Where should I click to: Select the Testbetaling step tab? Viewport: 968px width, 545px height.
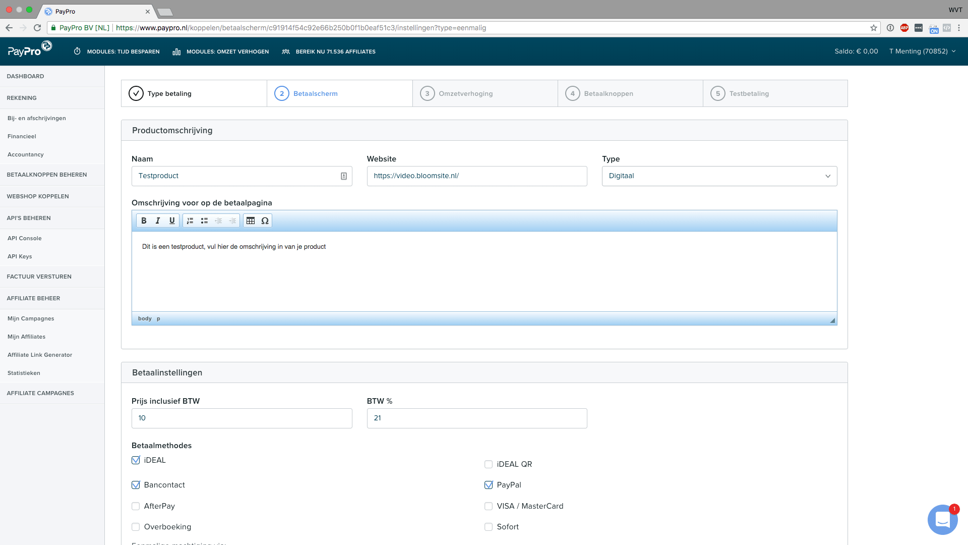click(775, 93)
